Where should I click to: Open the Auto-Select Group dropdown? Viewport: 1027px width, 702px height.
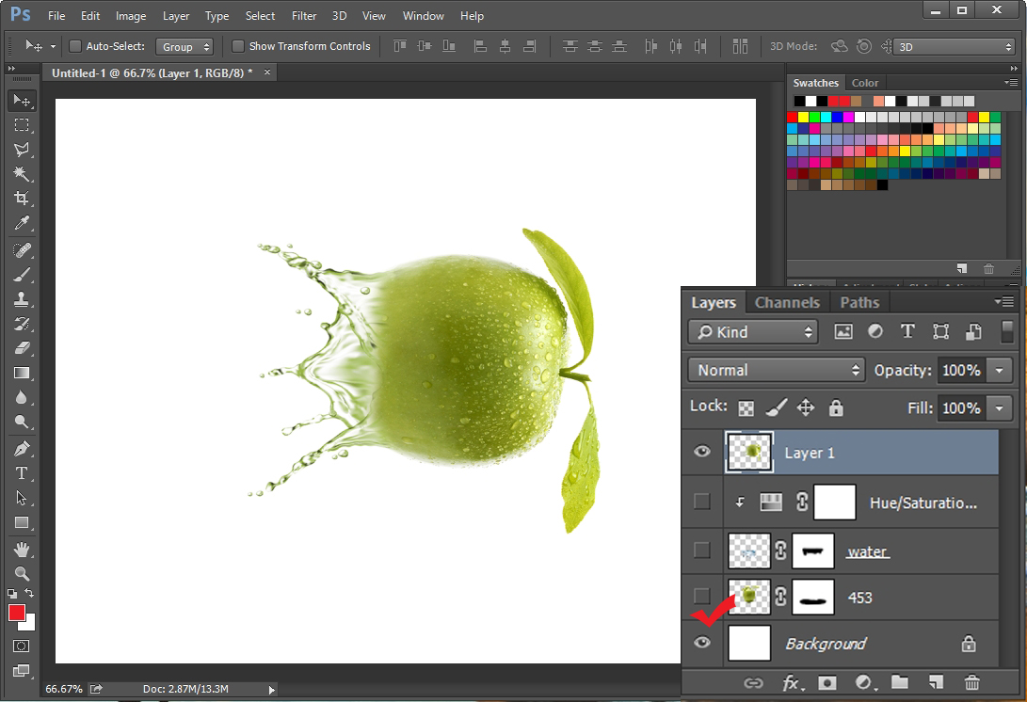pyautogui.click(x=185, y=46)
